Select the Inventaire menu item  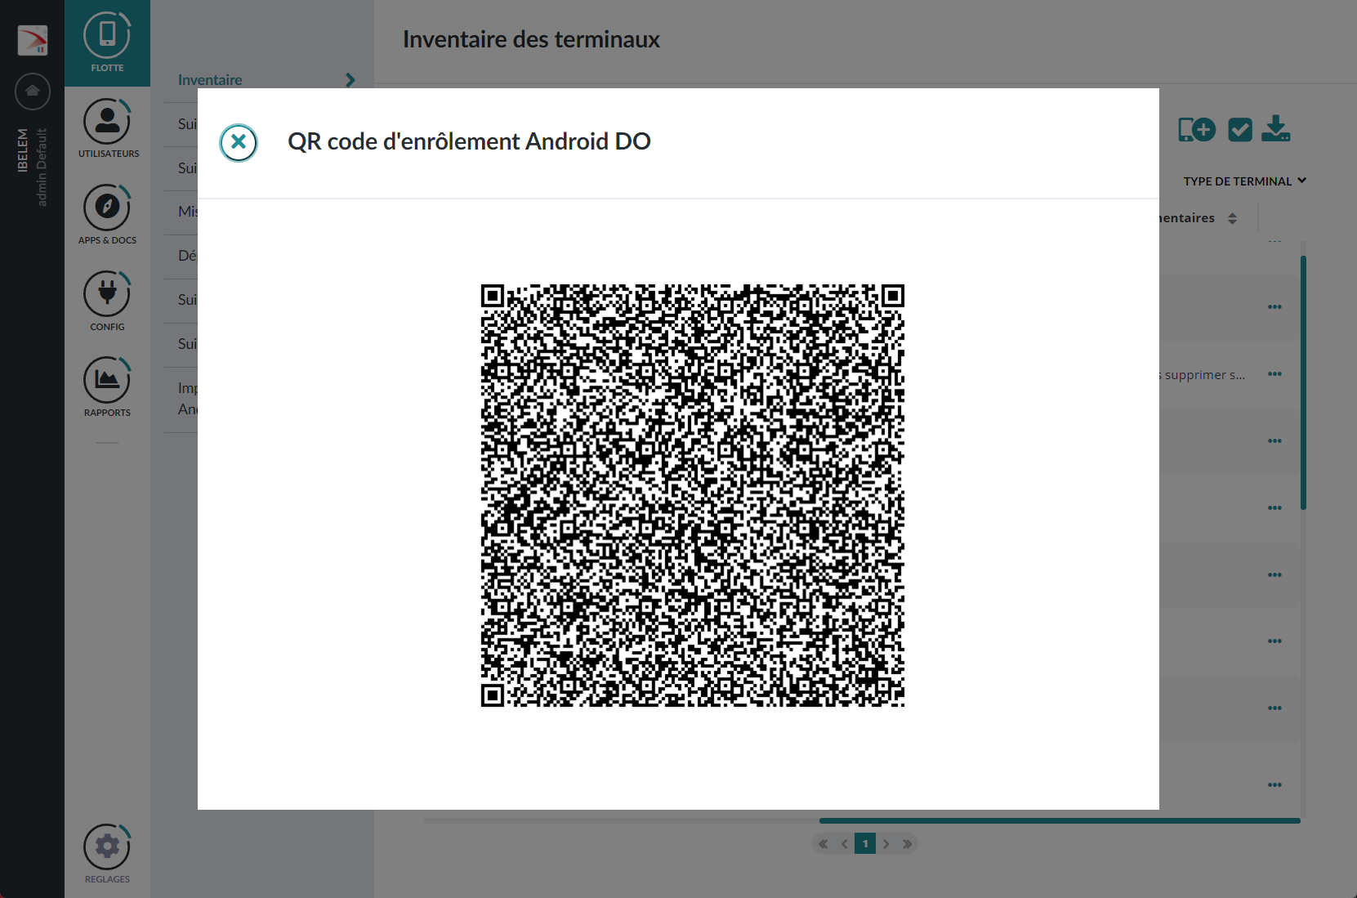[x=210, y=80]
